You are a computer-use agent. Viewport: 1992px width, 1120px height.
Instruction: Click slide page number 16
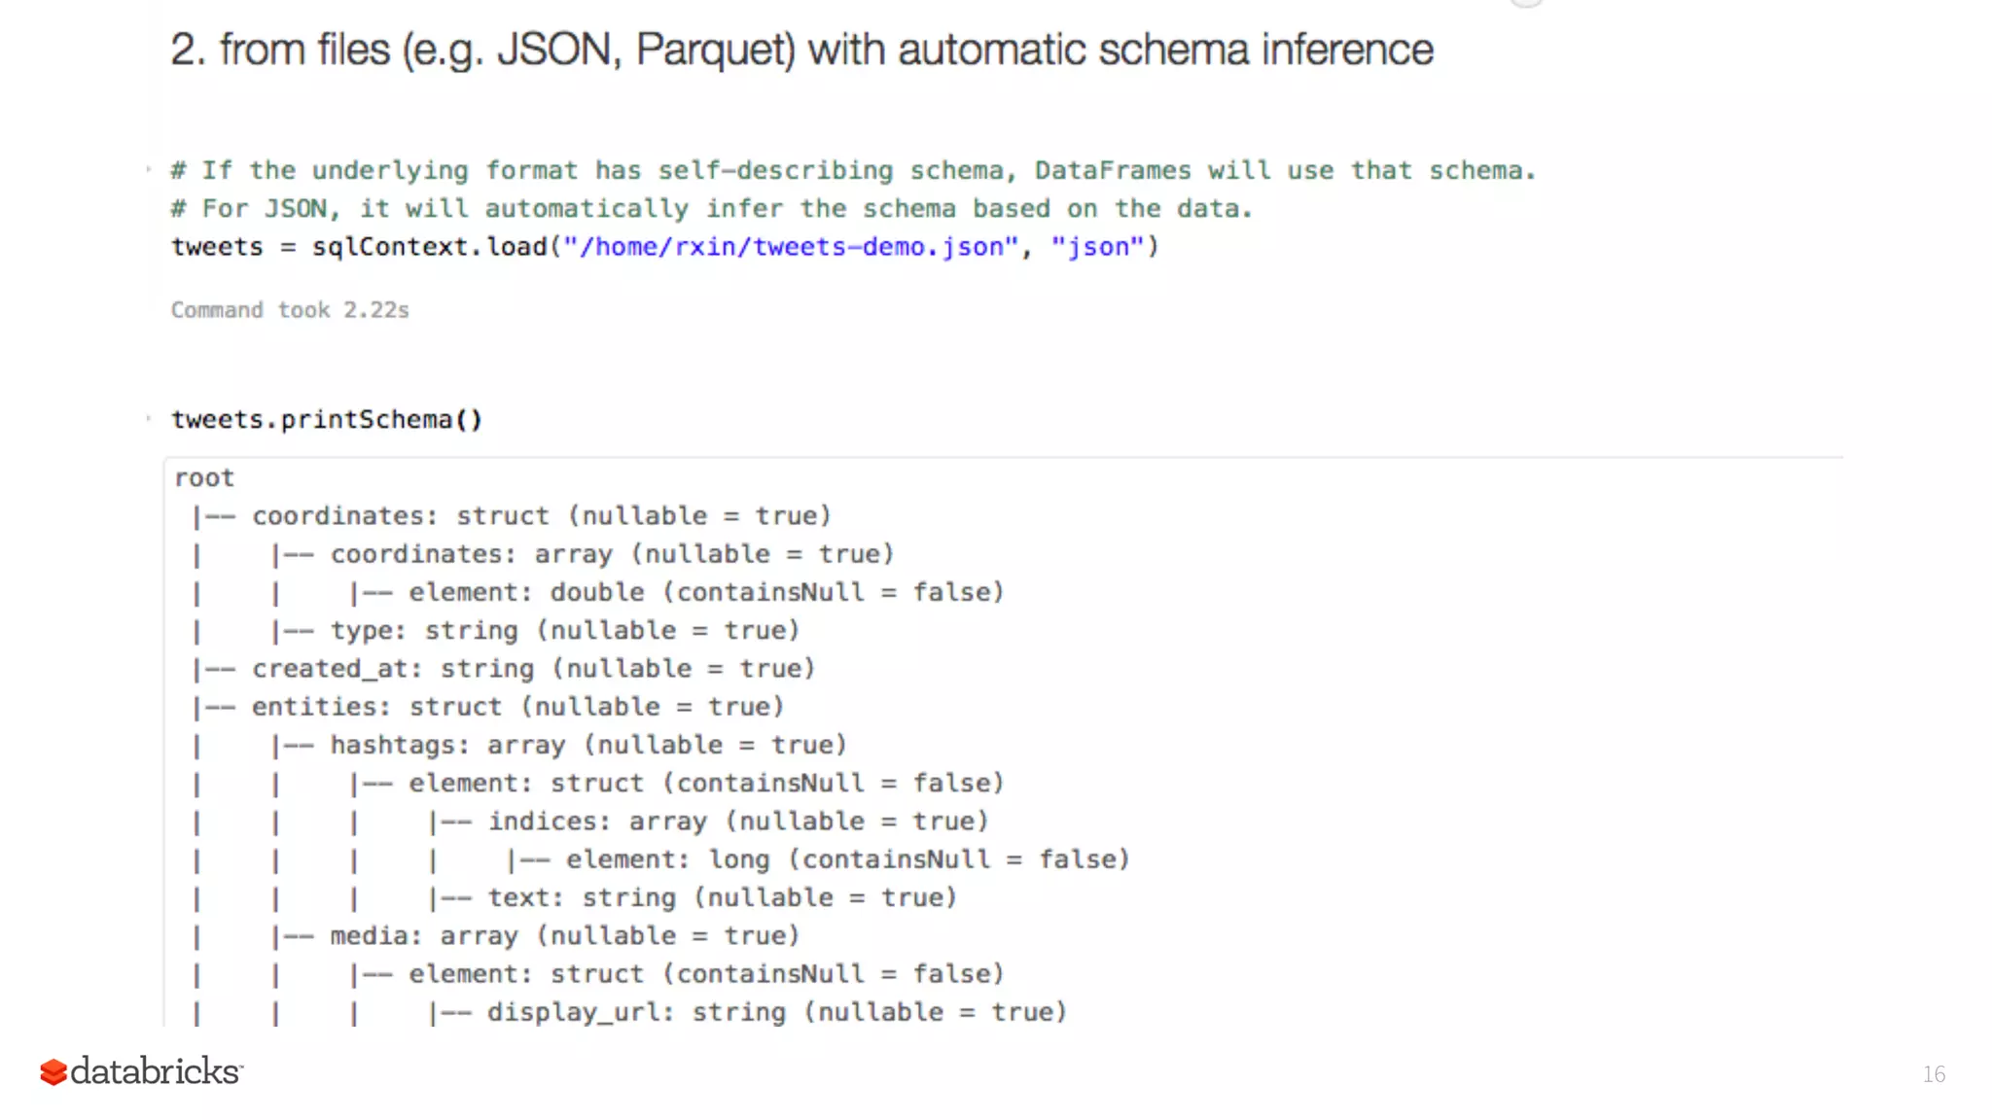point(1934,1074)
